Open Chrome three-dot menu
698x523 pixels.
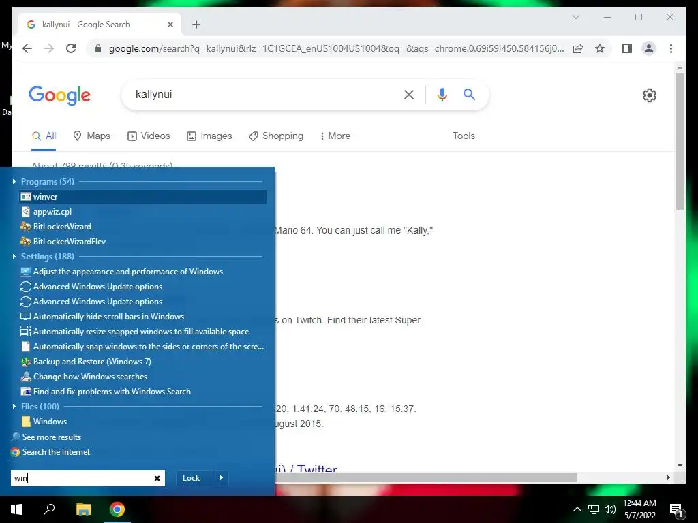coord(671,48)
